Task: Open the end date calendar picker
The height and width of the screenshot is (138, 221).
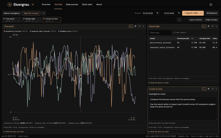Action: coord(179,13)
